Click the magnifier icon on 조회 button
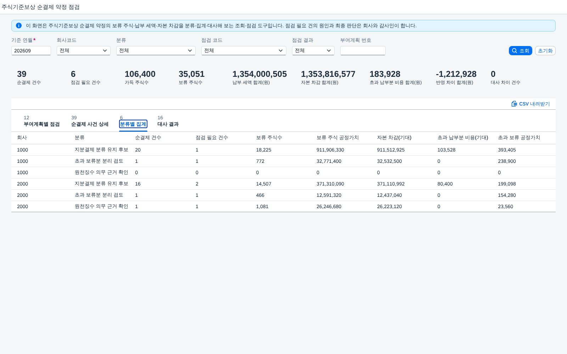567x354 pixels. pyautogui.click(x=515, y=51)
